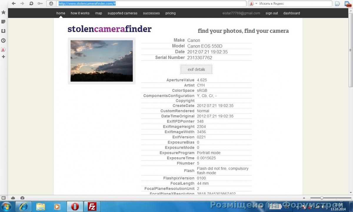
Task: Click the browser back arrow
Action: coord(14,4)
